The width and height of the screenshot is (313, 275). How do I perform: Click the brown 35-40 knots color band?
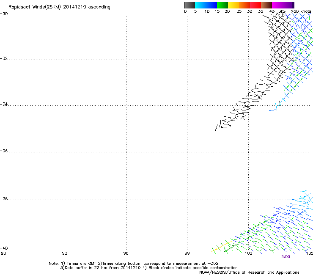pyautogui.click(x=266, y=5)
